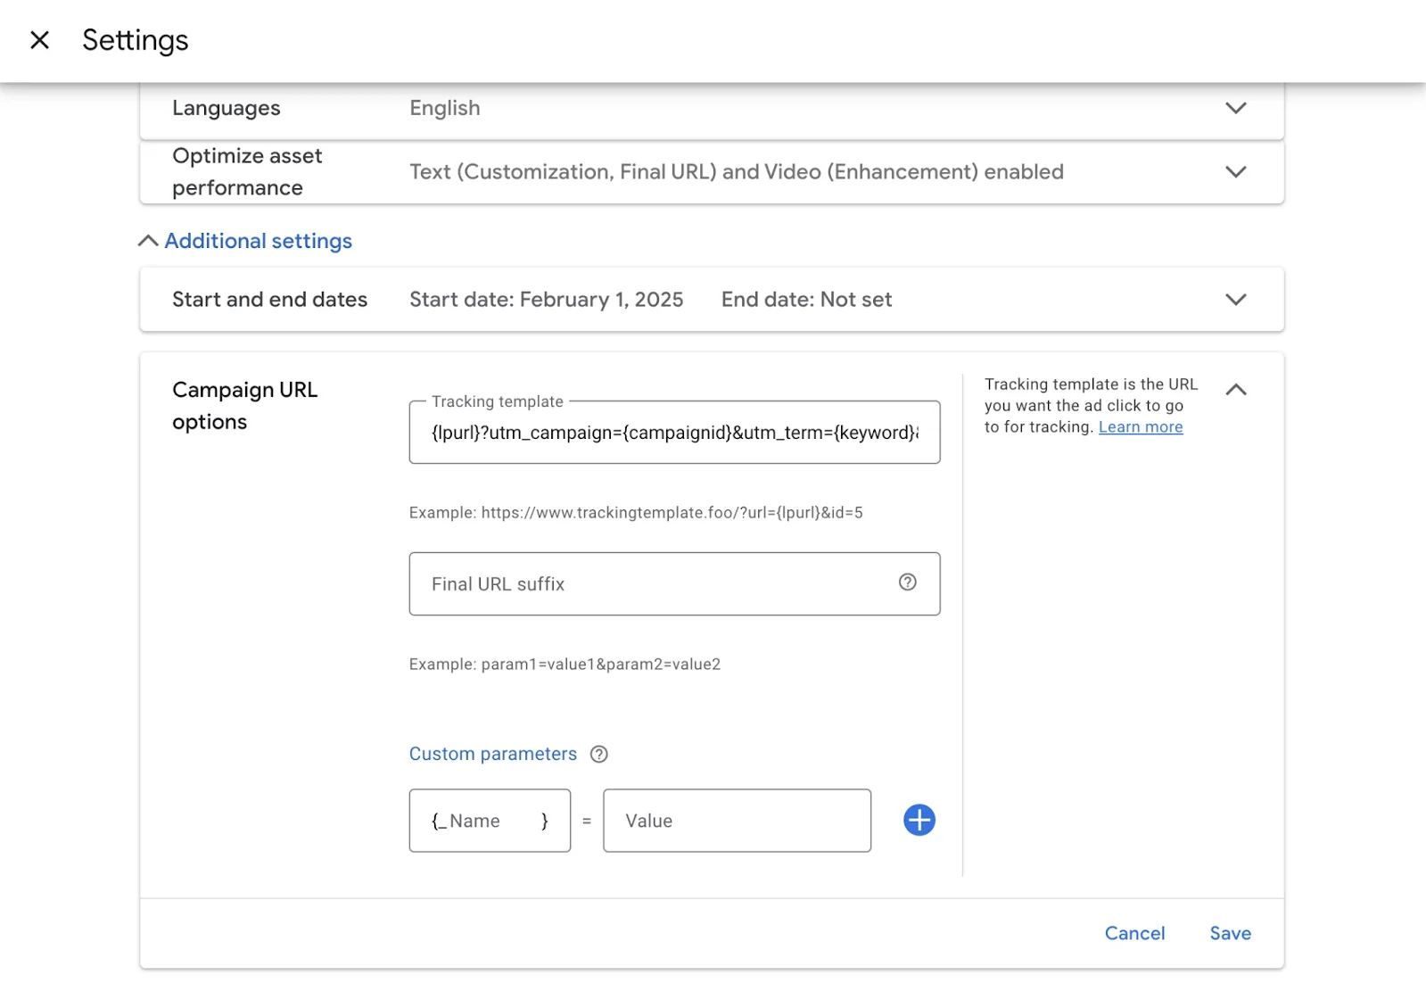The height and width of the screenshot is (983, 1426).
Task: Open Custom parameters help icon
Action: click(599, 755)
